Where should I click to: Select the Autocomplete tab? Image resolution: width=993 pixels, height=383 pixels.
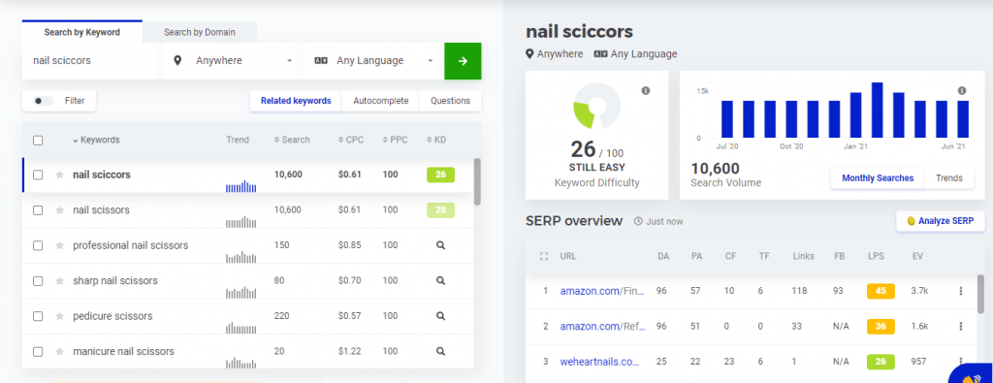[380, 101]
